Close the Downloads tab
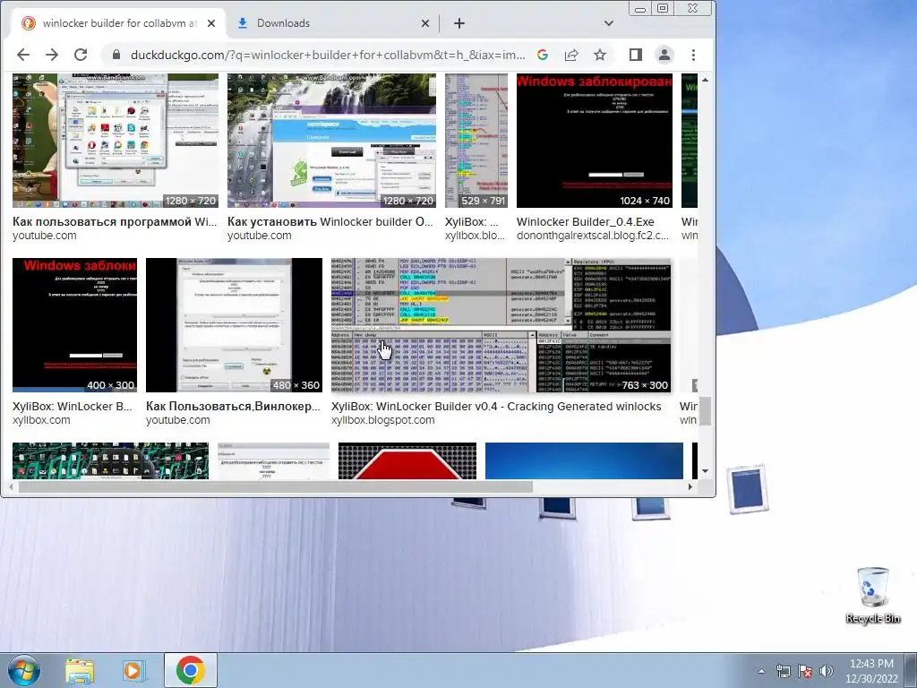 (x=425, y=23)
